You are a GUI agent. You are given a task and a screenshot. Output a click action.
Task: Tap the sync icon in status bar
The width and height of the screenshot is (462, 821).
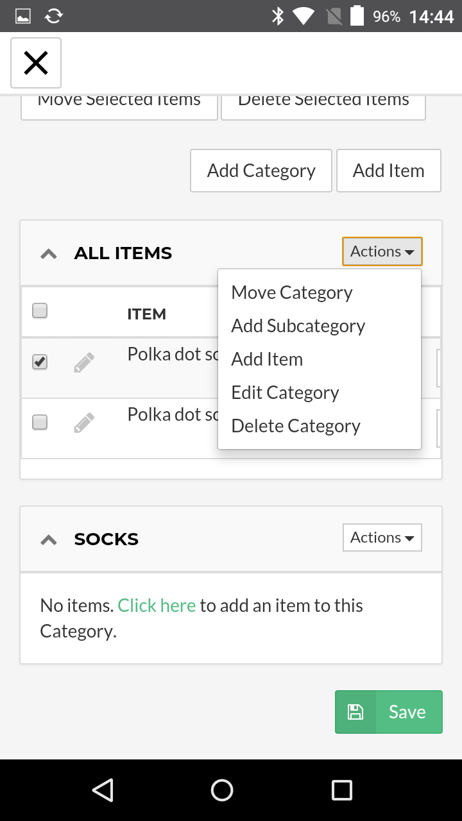pos(54,16)
